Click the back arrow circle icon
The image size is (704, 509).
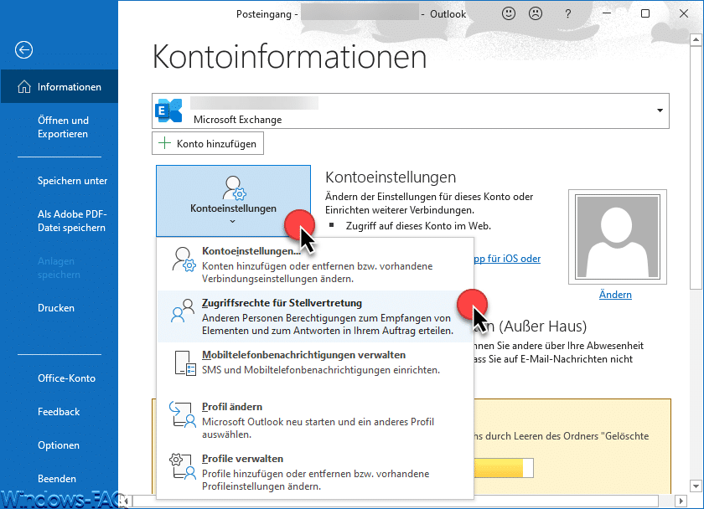click(x=23, y=49)
